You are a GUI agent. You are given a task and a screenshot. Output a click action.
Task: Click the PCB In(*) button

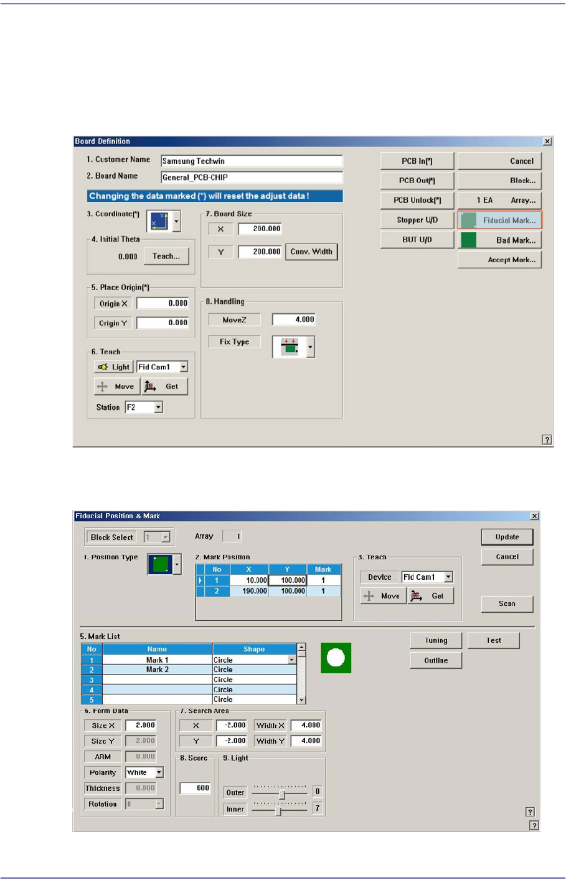coord(417,161)
